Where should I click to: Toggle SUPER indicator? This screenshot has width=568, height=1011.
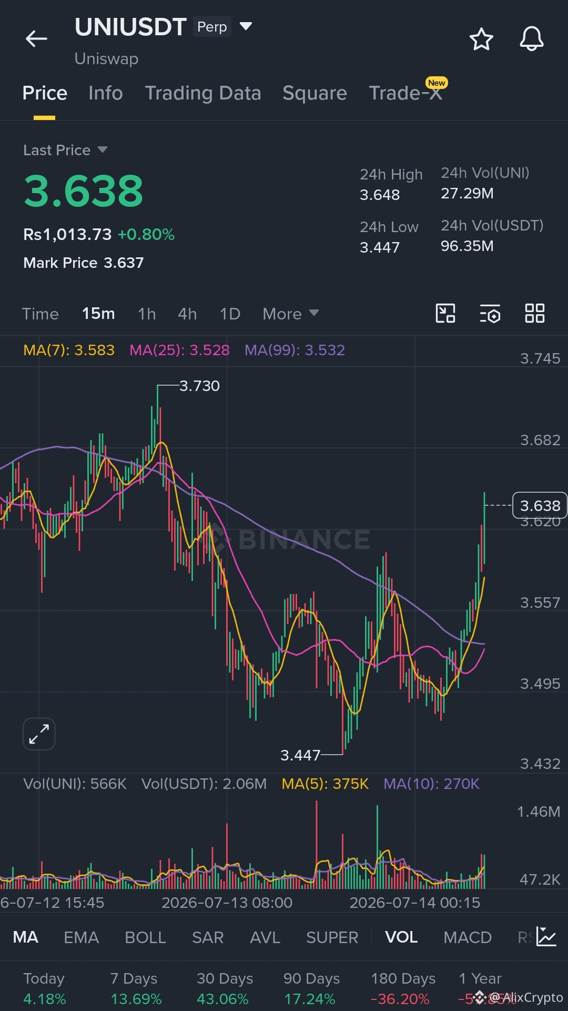point(332,937)
